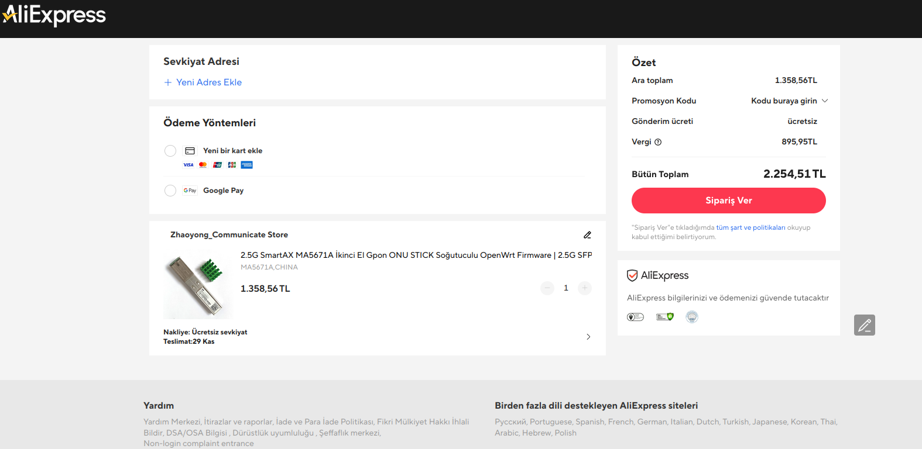Add a new address via Yeni Adres Ekle
922x449 pixels.
[x=203, y=82]
